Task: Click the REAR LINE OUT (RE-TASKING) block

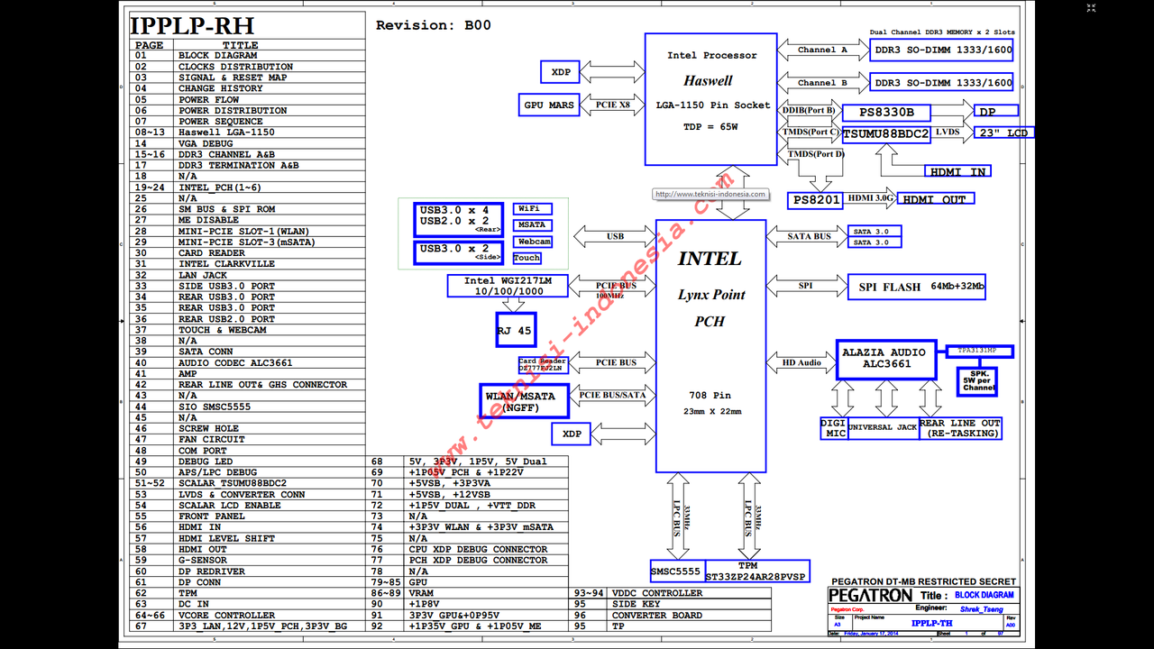Action: point(960,428)
